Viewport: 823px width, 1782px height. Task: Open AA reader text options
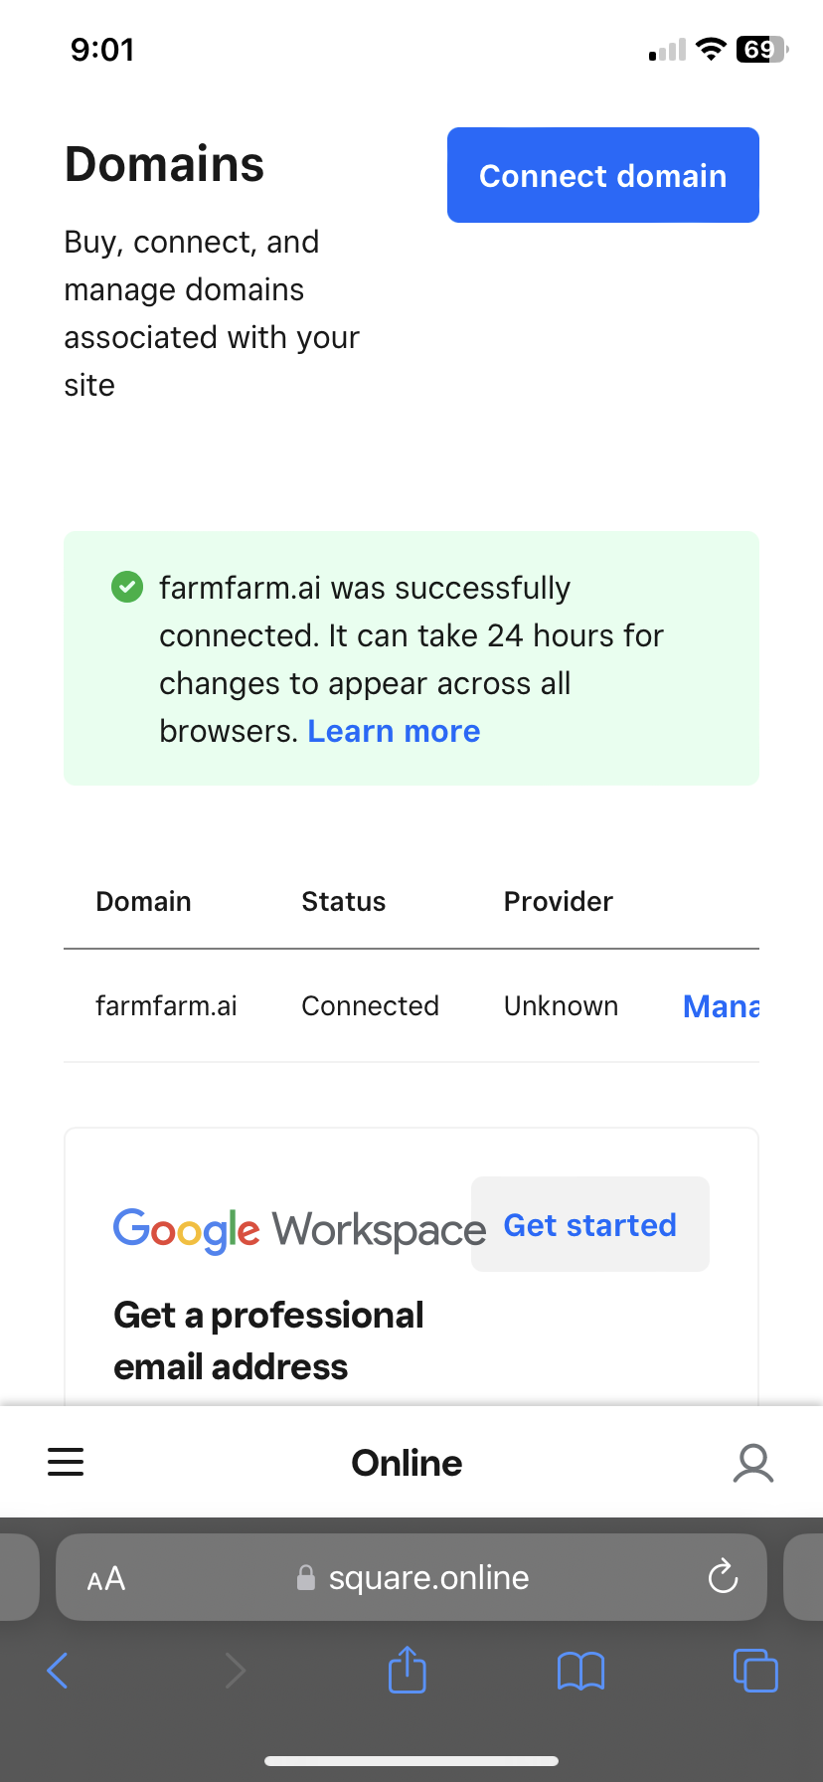point(106,1578)
